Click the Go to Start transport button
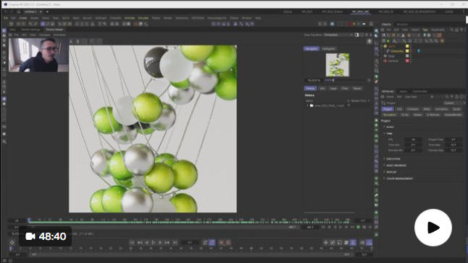The image size is (468, 263). click(x=132, y=243)
